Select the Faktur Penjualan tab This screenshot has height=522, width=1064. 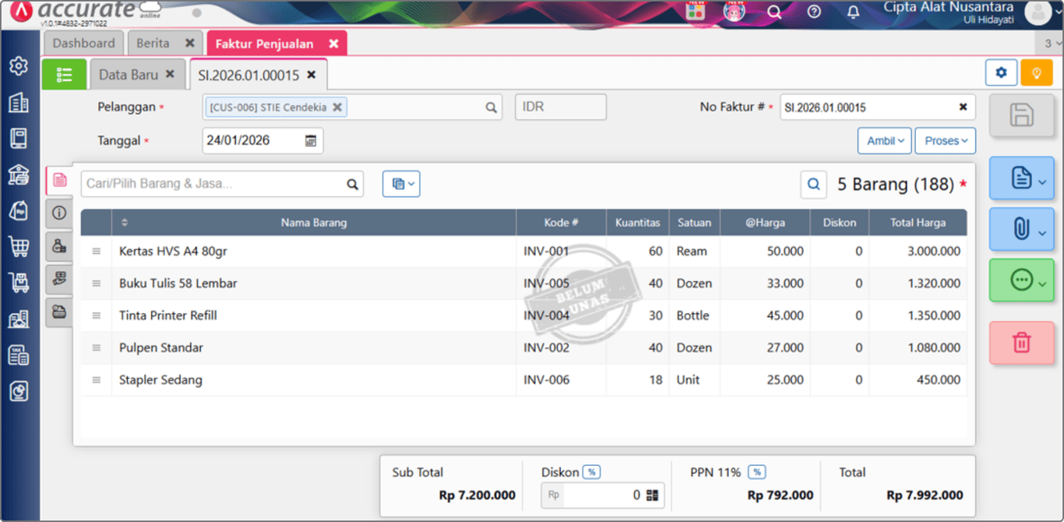(264, 44)
